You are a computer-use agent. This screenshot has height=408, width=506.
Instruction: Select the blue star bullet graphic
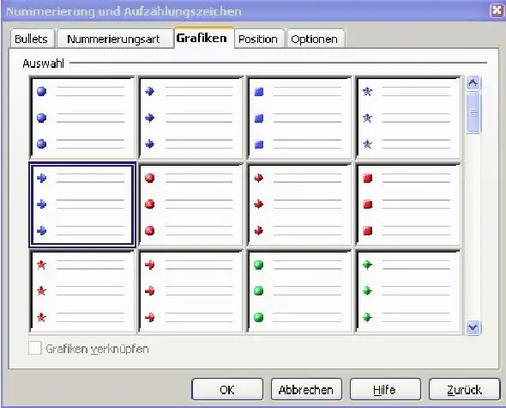[408, 118]
